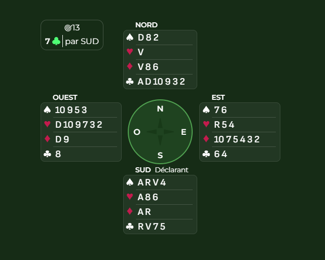Click the heart icon in Nord's hand
The height and width of the screenshot is (260, 325).
pos(129,52)
